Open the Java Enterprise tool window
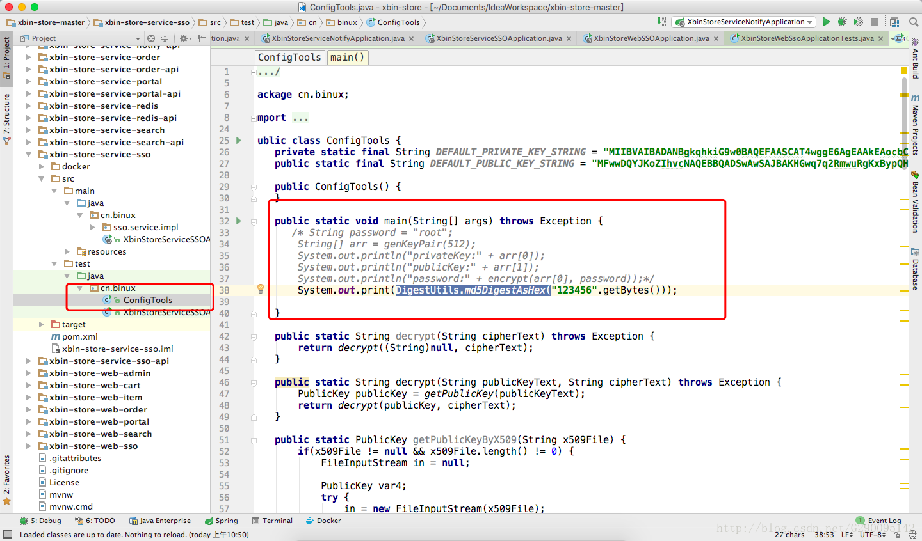This screenshot has width=922, height=541. (x=160, y=521)
